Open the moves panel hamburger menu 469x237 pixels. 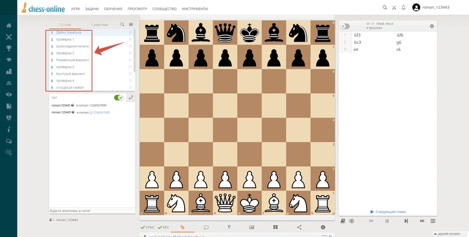point(433,221)
